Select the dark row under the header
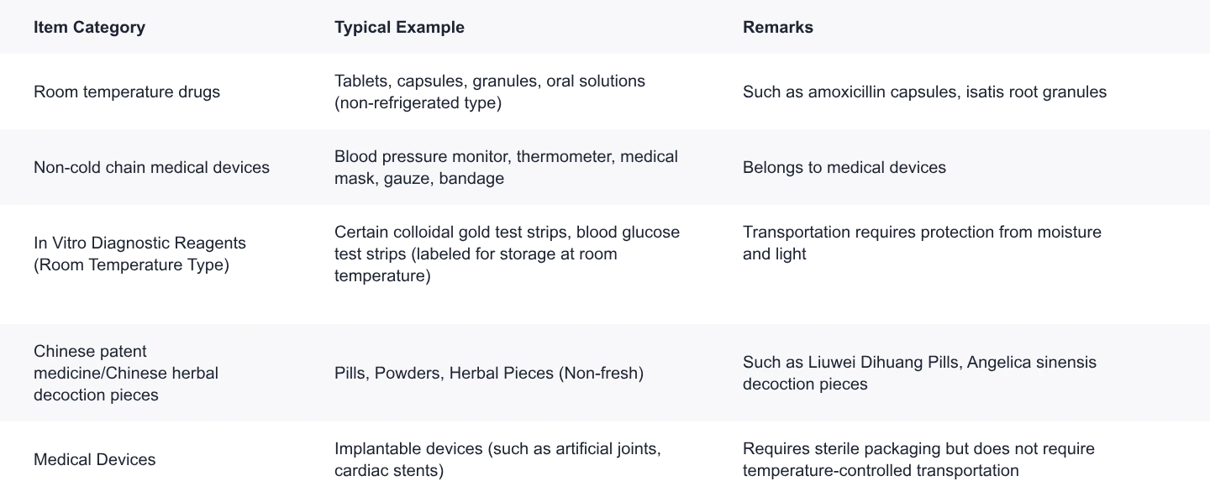This screenshot has width=1210, height=497. tap(605, 91)
